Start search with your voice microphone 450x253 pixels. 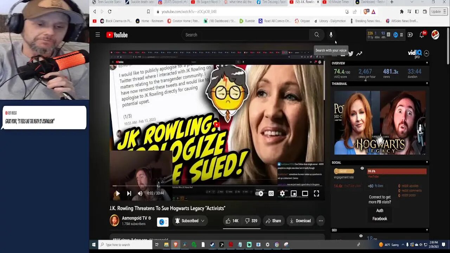point(331,35)
